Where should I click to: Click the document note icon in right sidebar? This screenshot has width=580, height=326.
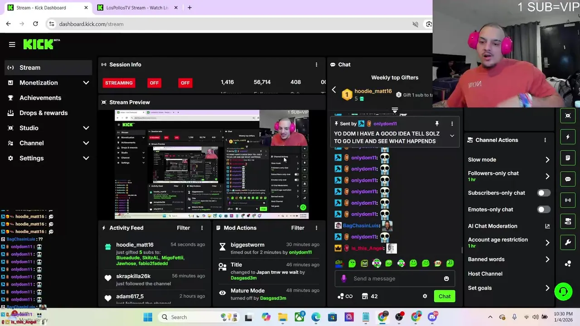(x=568, y=158)
